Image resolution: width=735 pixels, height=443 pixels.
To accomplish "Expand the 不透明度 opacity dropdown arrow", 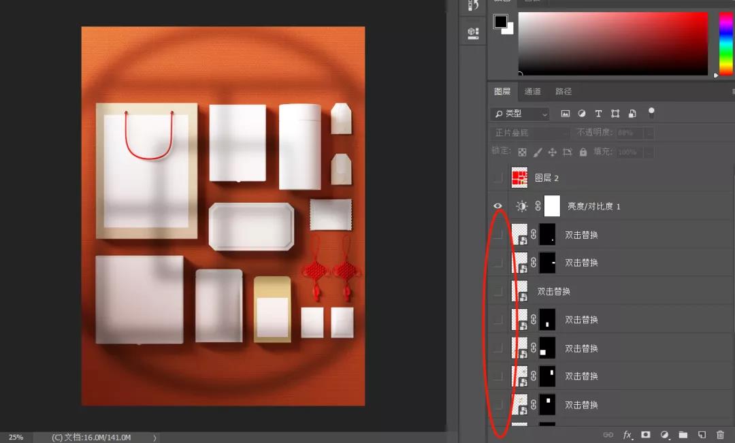I will click(x=649, y=133).
